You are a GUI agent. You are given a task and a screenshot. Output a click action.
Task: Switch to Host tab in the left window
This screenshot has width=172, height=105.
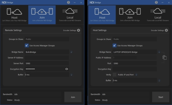[14, 15]
